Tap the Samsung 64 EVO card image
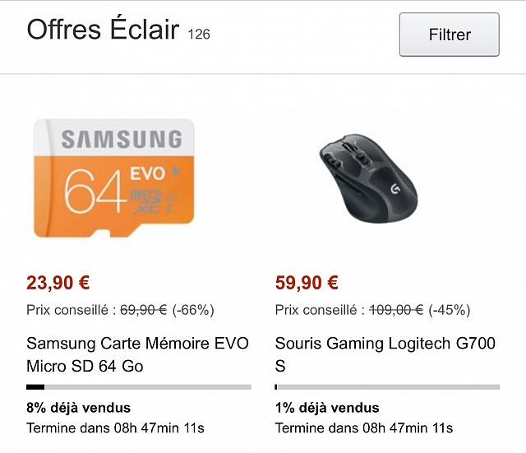Viewport: 526px width, 453px height. click(114, 178)
